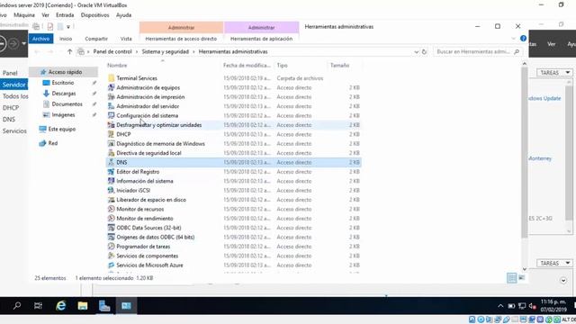
Task: Select ODBC Data Sources (32-bit) icon
Action: pyautogui.click(x=112, y=228)
